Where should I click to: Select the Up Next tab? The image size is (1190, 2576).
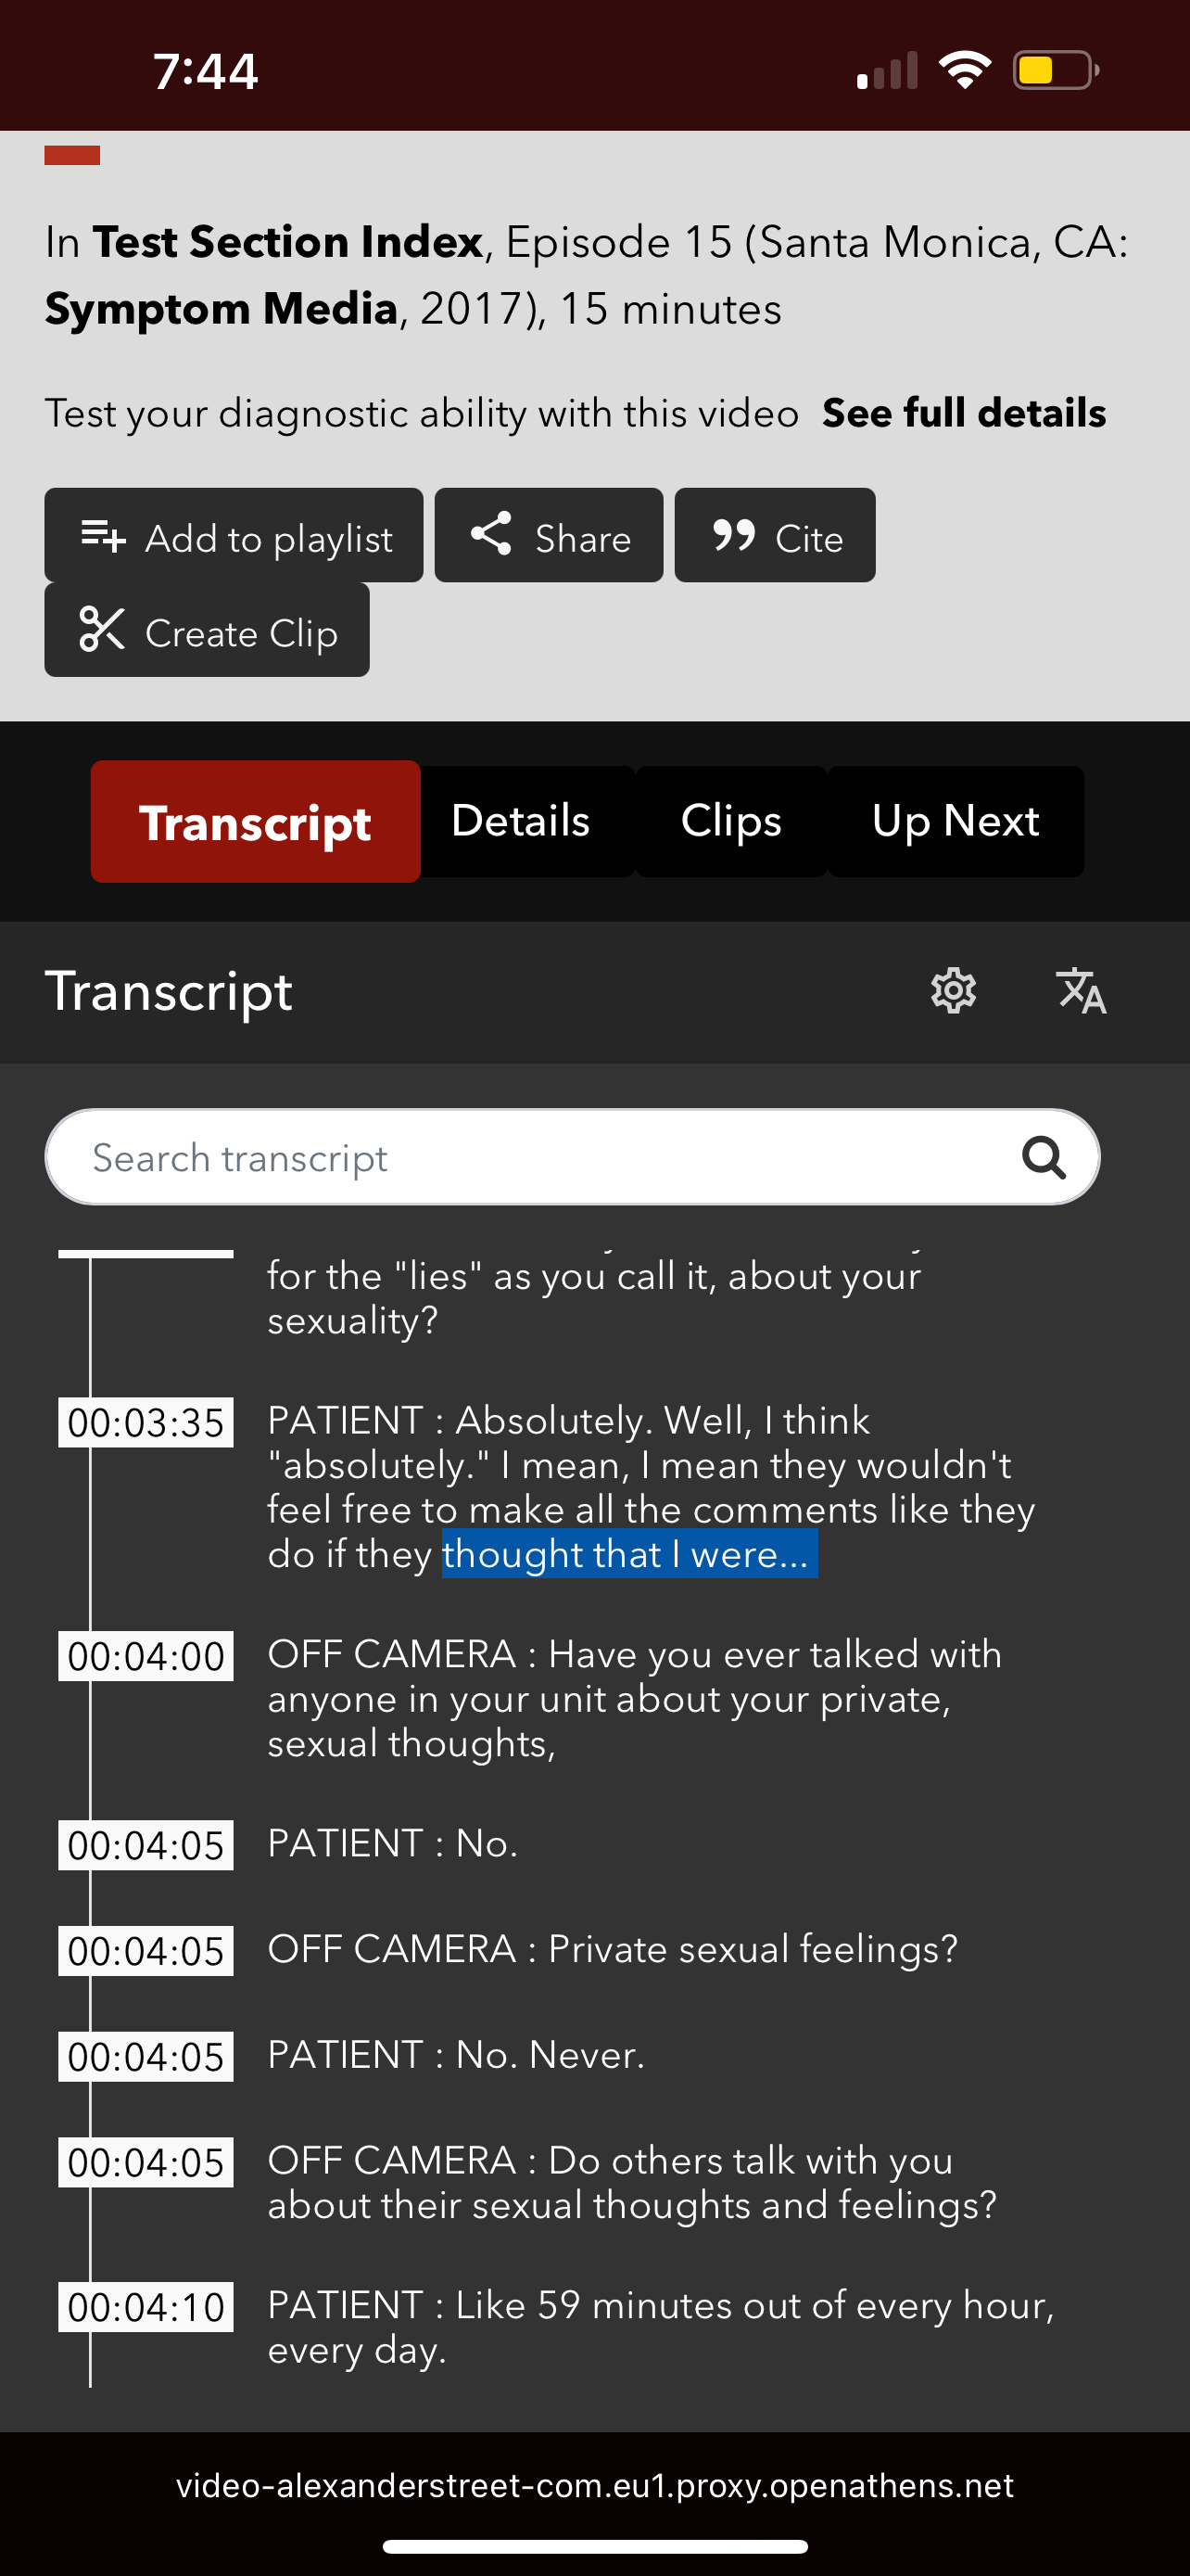pos(956,821)
